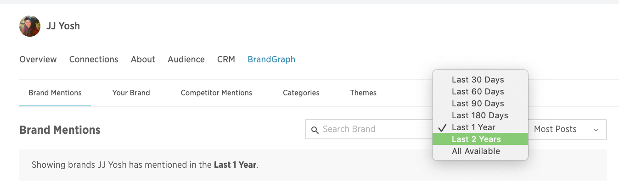Open the Most Posts sort dropdown
The width and height of the screenshot is (619, 187).
pyautogui.click(x=567, y=130)
